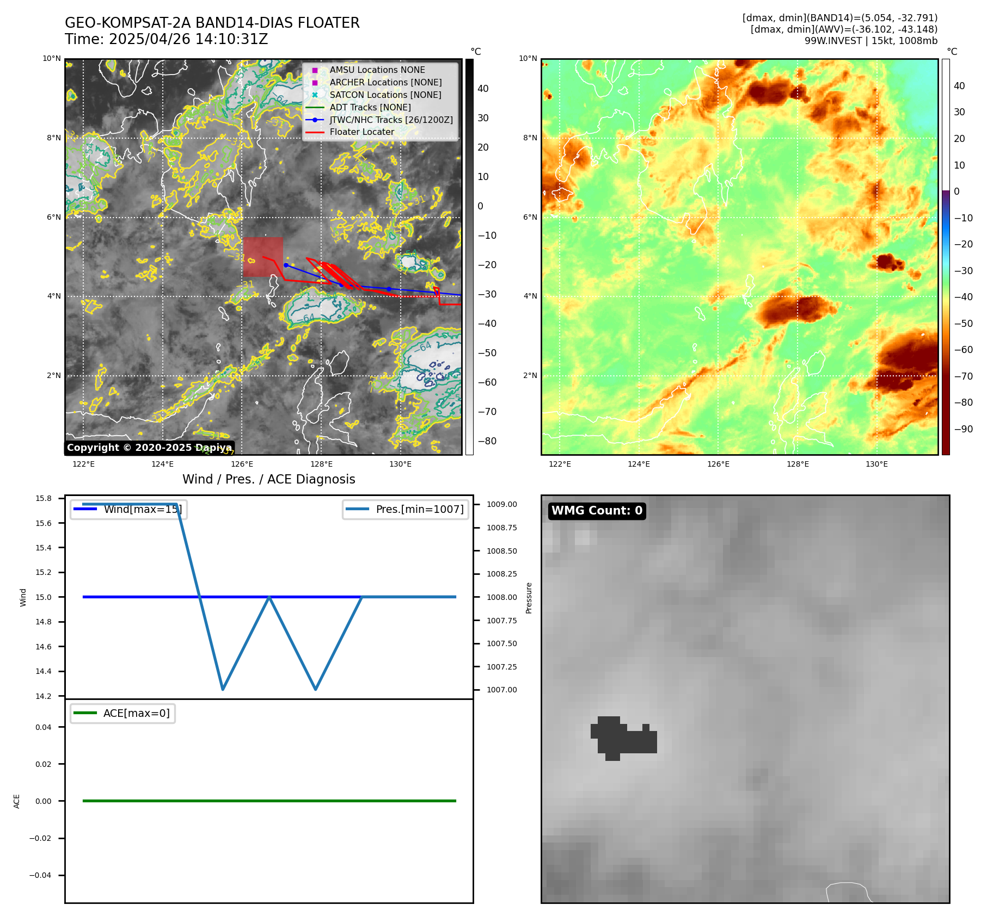Select the 'ARCHER Locations [NONE]' legend text
The width and height of the screenshot is (987, 923).
click(x=385, y=83)
